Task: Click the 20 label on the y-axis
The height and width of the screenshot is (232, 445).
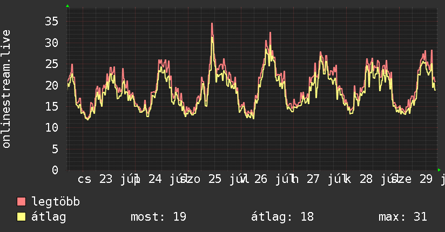Action: coord(52,85)
